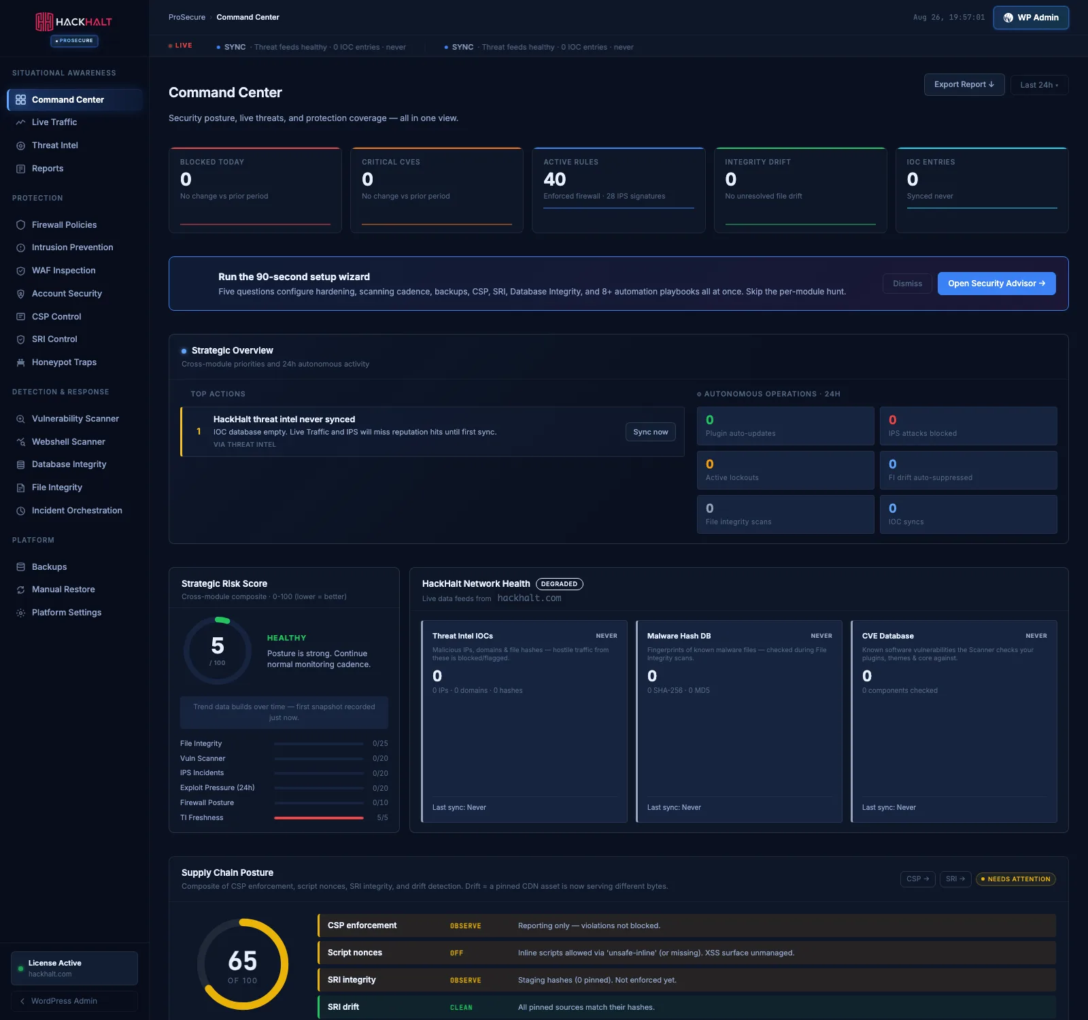Open the Live Traffic page
The height and width of the screenshot is (1020, 1088).
(x=75, y=122)
